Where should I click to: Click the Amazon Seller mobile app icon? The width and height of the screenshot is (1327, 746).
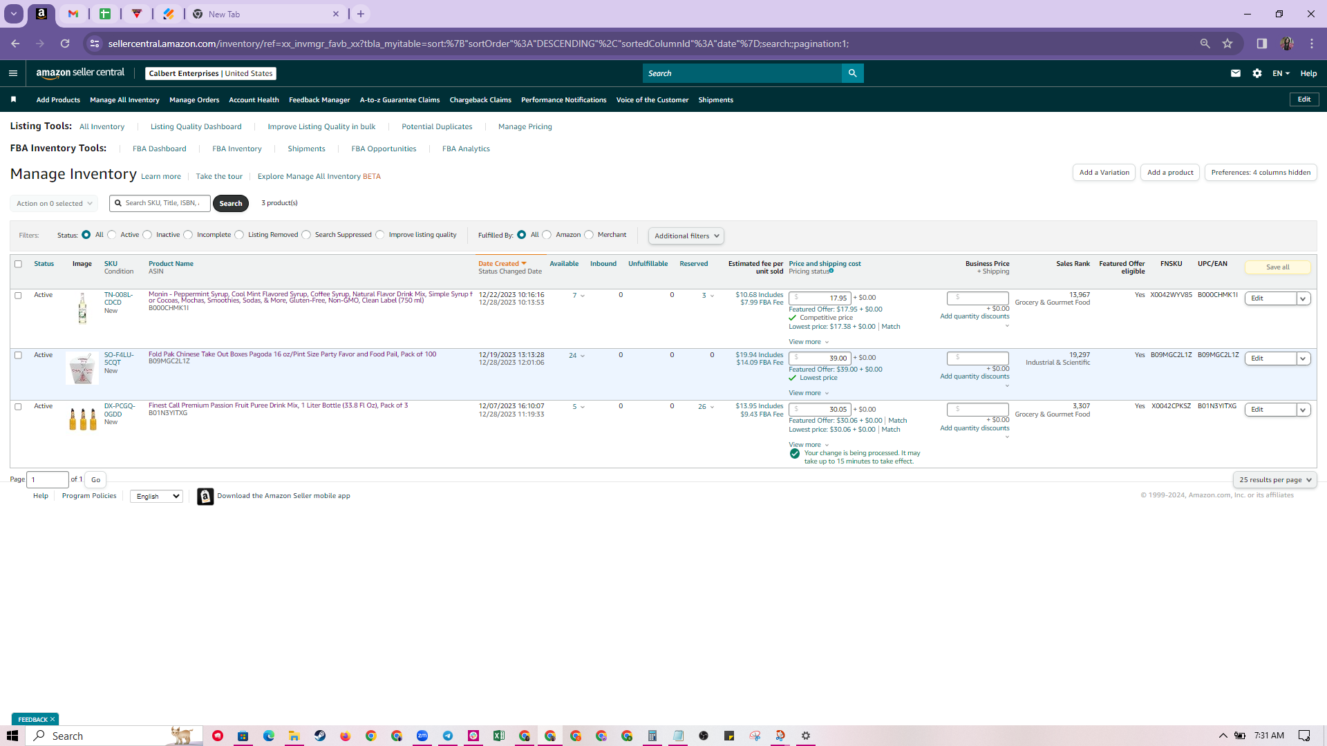[x=205, y=497]
